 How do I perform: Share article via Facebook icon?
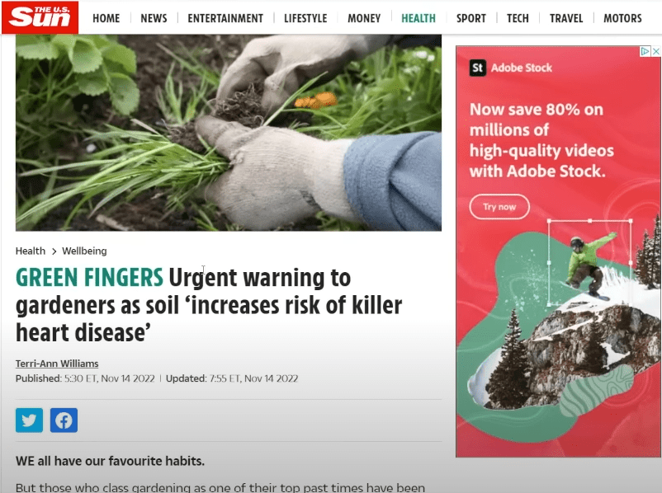[x=64, y=420]
